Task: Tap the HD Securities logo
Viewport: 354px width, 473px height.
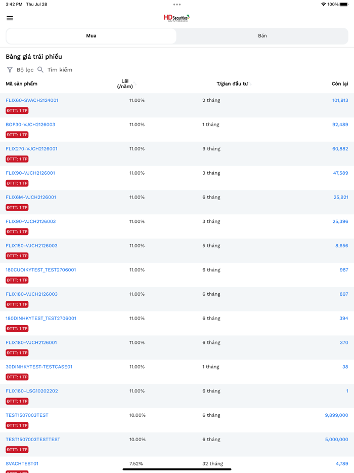Action: pyautogui.click(x=177, y=18)
